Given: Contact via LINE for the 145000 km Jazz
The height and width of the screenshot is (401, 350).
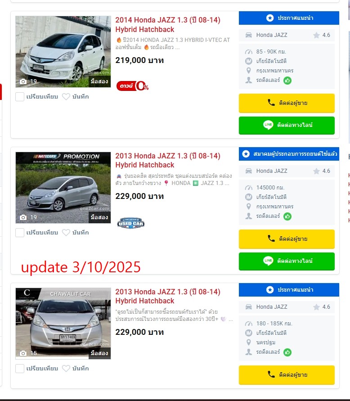Looking at the screenshot, I should [287, 261].
